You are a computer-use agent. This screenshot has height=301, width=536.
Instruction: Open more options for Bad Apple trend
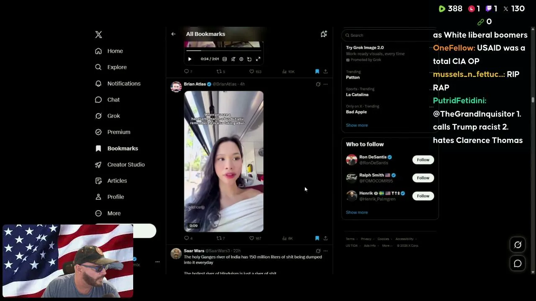tap(431, 107)
